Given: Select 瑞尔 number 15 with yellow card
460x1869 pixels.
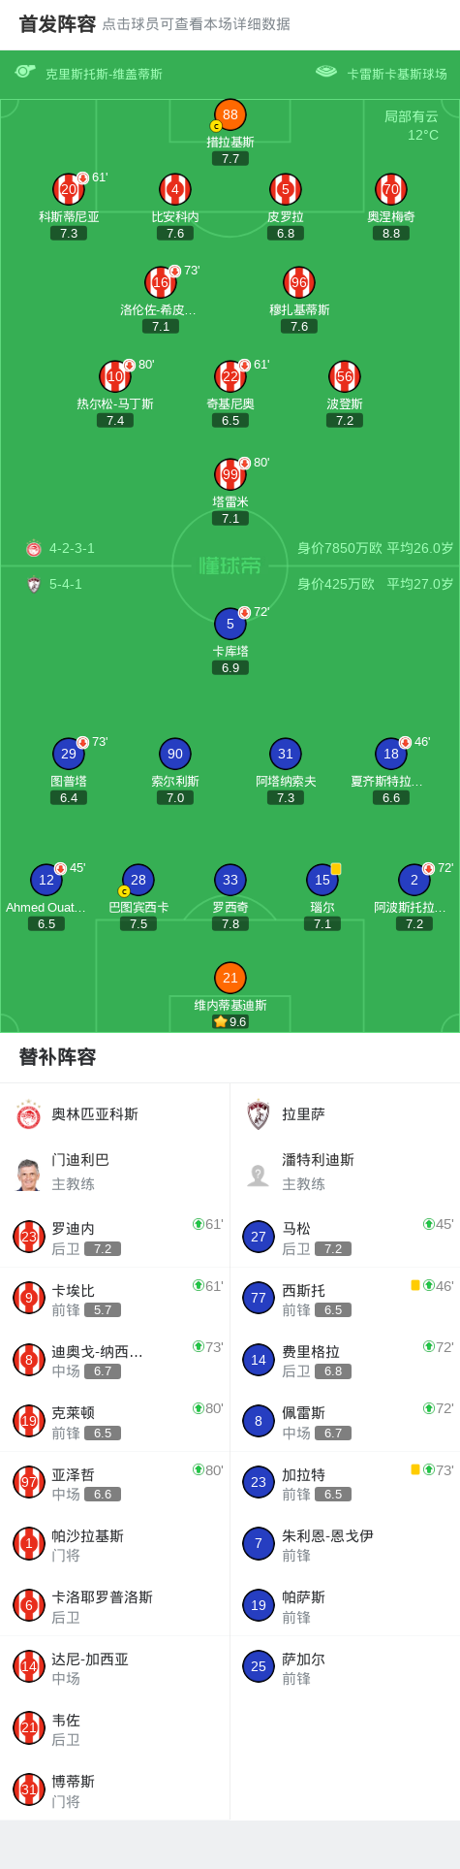Looking at the screenshot, I should (322, 880).
